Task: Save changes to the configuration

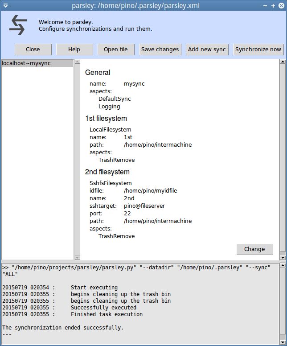Action: pos(160,49)
